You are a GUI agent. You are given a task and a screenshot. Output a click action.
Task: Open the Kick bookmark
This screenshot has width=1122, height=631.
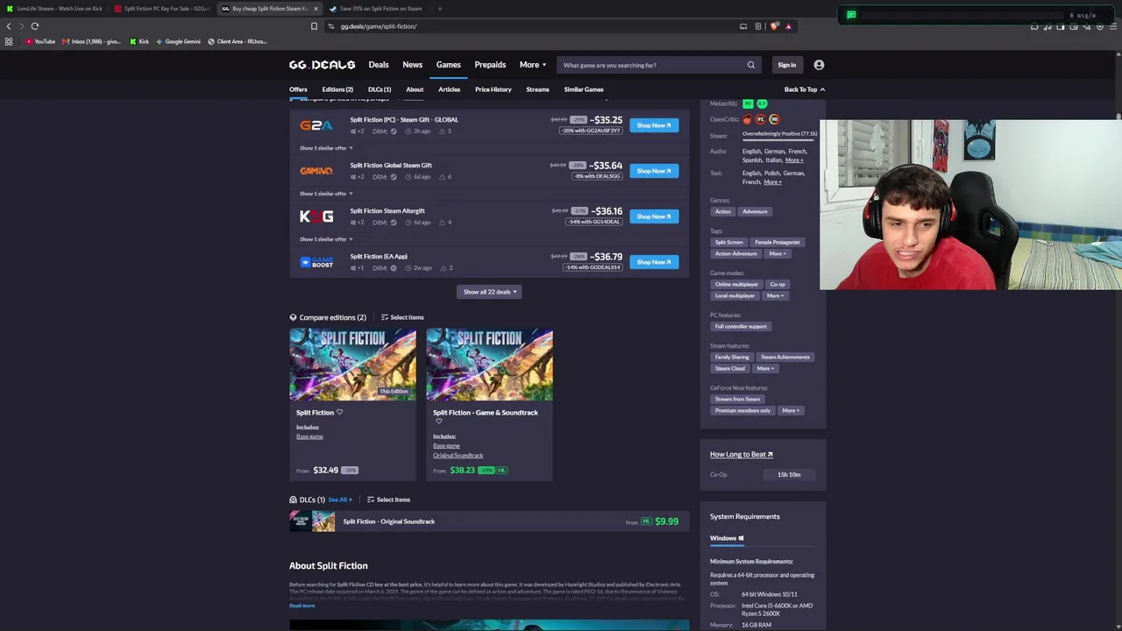[x=139, y=41]
